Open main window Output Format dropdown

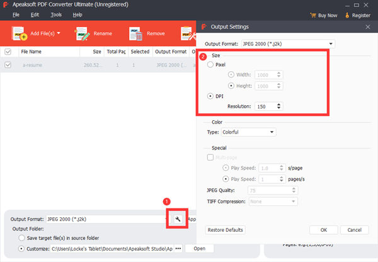[x=107, y=219]
